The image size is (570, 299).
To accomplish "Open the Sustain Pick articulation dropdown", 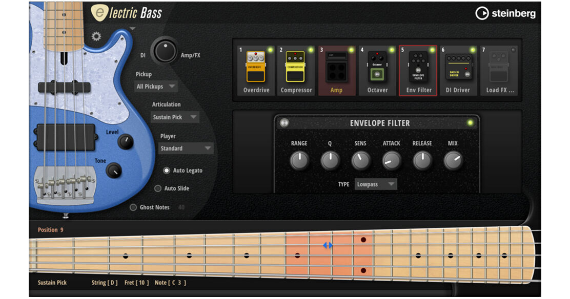I will point(175,117).
